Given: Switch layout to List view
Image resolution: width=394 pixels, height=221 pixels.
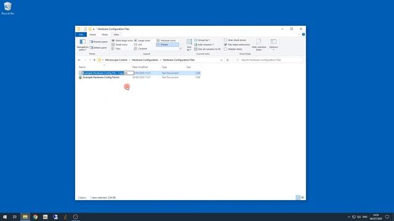Looking at the screenshot, I should tap(138, 45).
